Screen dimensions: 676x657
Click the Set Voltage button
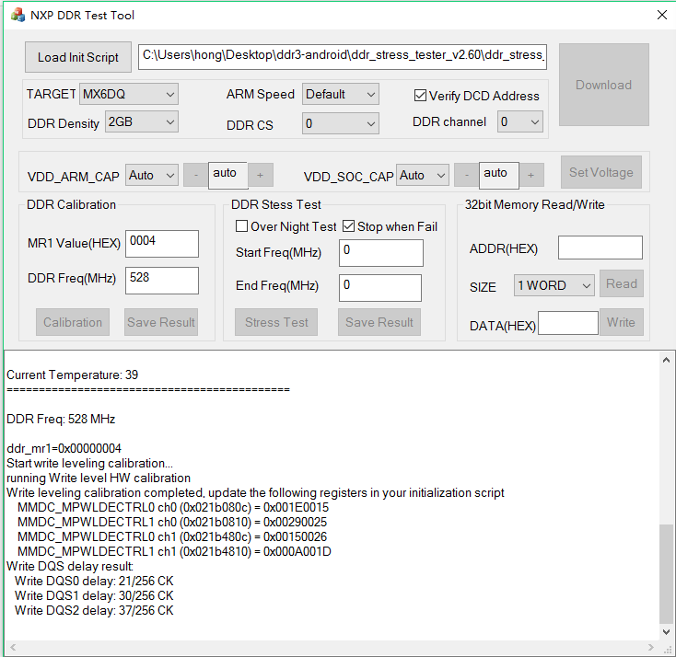click(x=601, y=172)
